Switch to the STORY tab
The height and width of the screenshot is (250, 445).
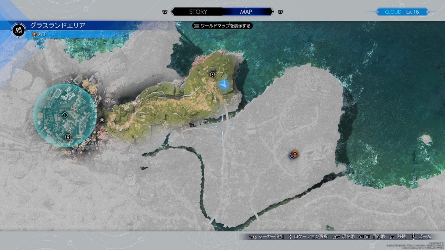(x=198, y=12)
